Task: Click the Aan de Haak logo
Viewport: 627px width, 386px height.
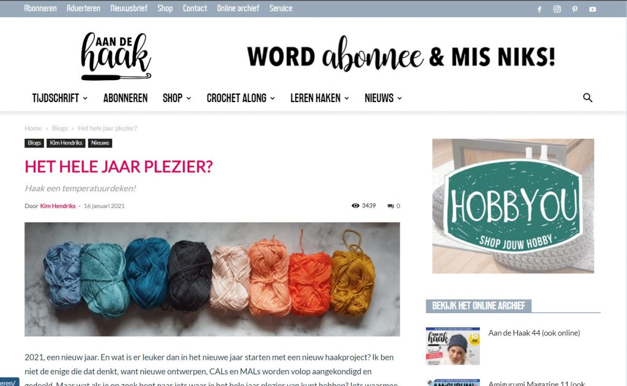Action: (x=116, y=56)
